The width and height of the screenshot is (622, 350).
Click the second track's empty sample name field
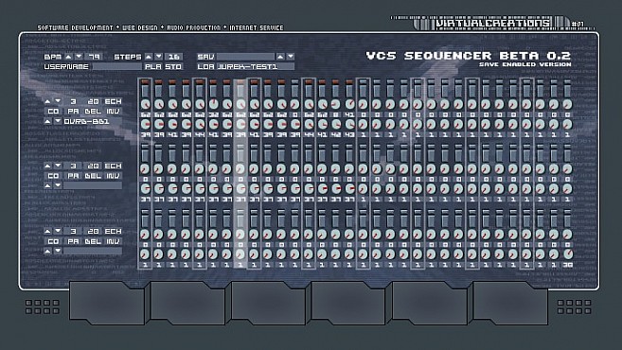click(93, 185)
